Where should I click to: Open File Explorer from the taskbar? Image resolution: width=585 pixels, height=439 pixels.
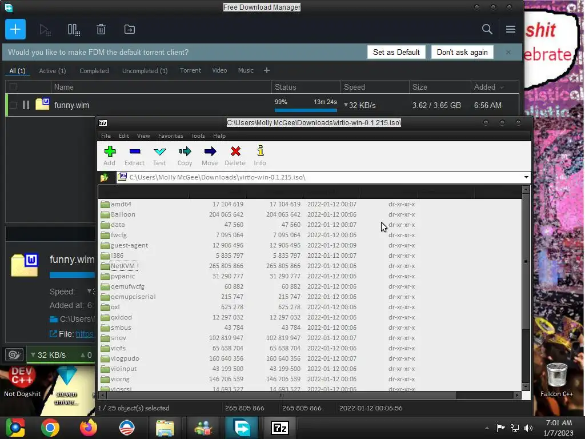point(165,428)
